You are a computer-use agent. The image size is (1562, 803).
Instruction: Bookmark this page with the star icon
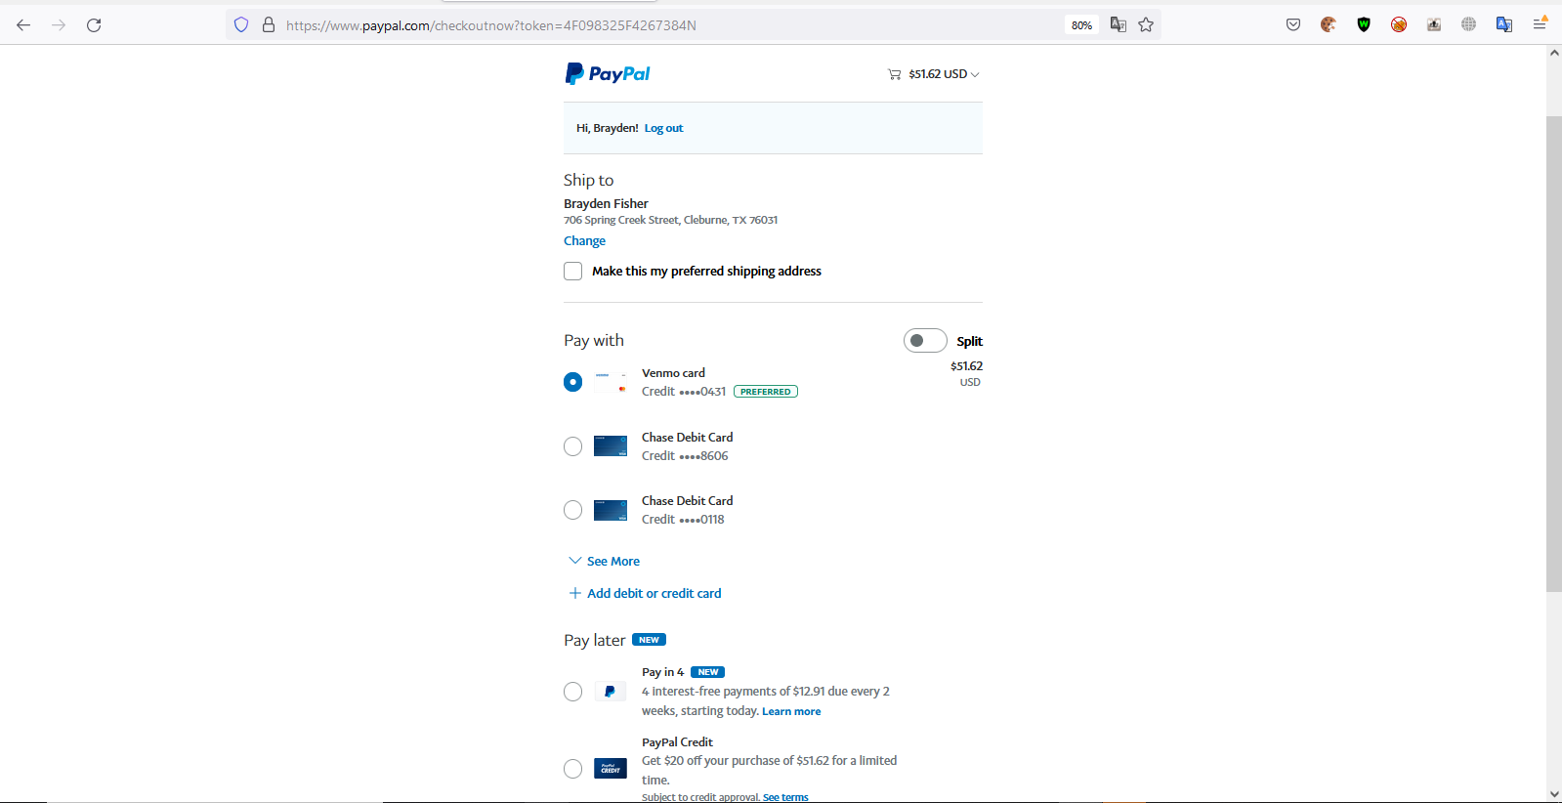point(1146,25)
